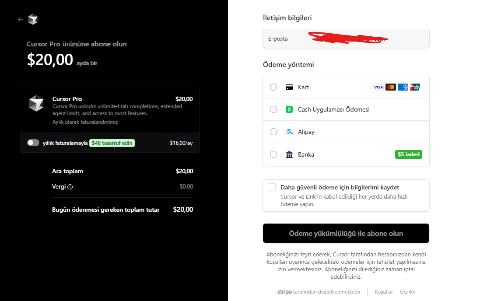Click the bank building icon
Image resolution: width=494 pixels, height=301 pixels.
coord(289,154)
